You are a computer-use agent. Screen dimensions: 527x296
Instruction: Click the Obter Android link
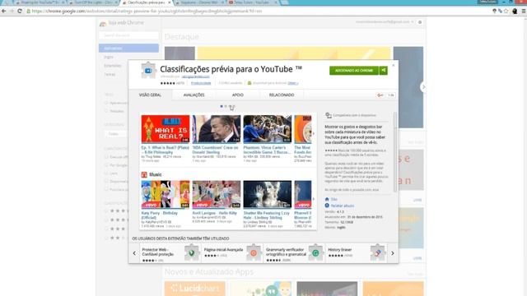[293, 83]
